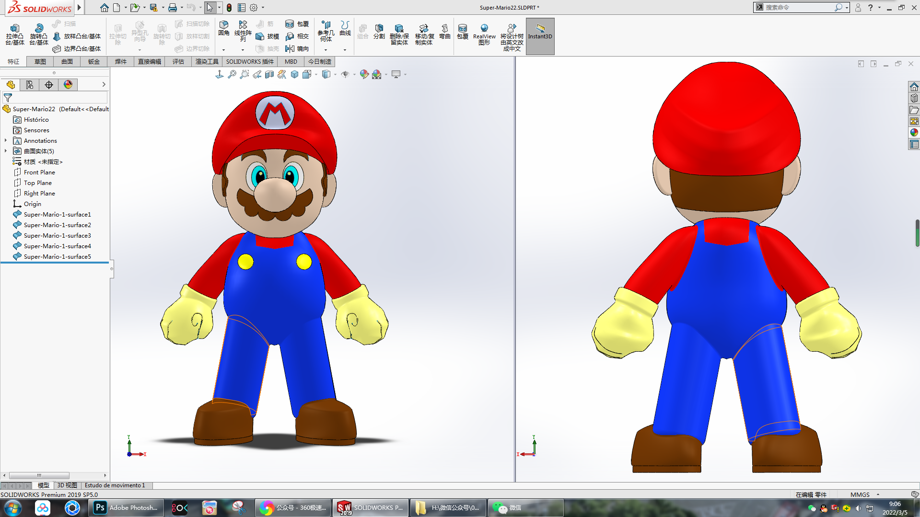
Task: Open the DisplayManager color ball tab
Action: 68,85
